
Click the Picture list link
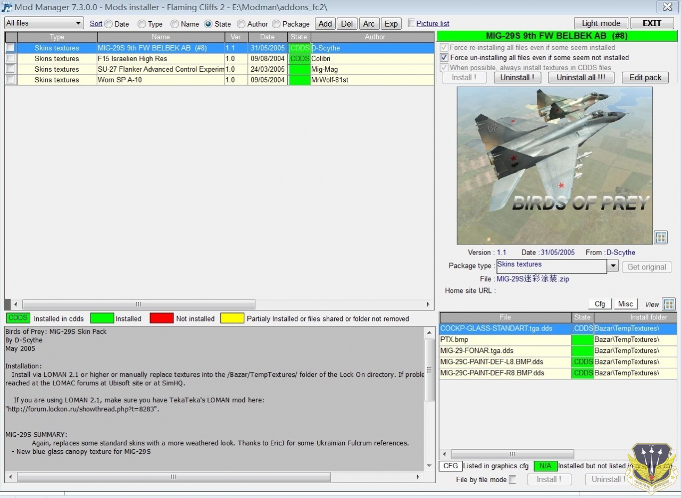pos(433,23)
